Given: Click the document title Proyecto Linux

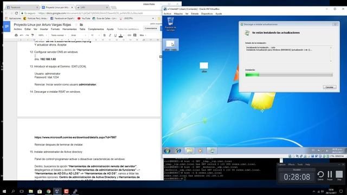Looking at the screenshot, I should tap(42, 25).
